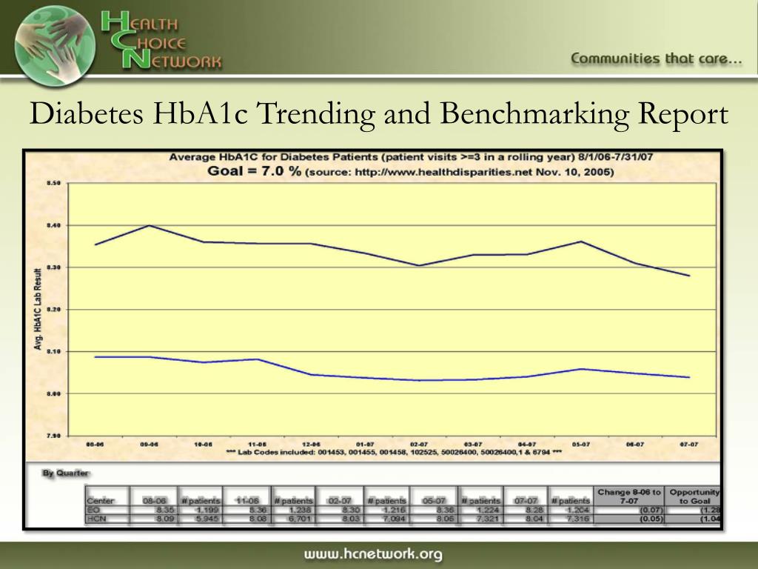The height and width of the screenshot is (569, 758).
Task: Open the www.hcnetwork.org footer link
Action: (x=373, y=554)
